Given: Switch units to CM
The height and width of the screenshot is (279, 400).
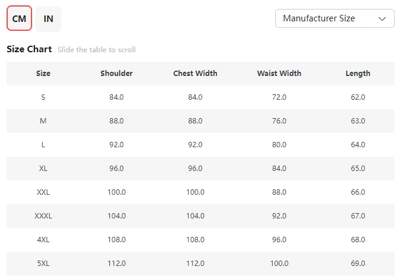Looking at the screenshot, I should pos(19,19).
